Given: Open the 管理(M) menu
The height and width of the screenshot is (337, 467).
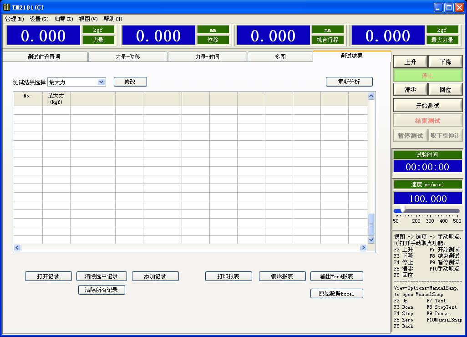Looking at the screenshot, I should click(x=15, y=19).
